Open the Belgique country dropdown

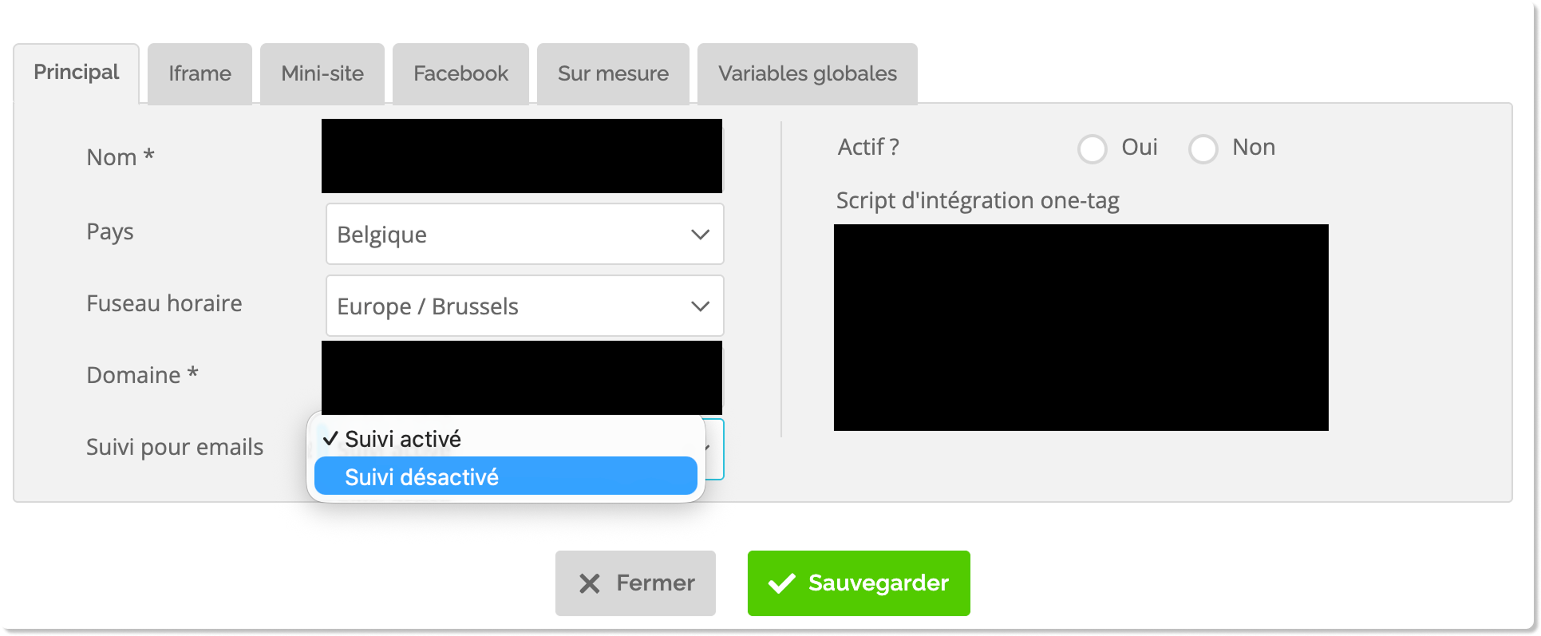pyautogui.click(x=525, y=234)
